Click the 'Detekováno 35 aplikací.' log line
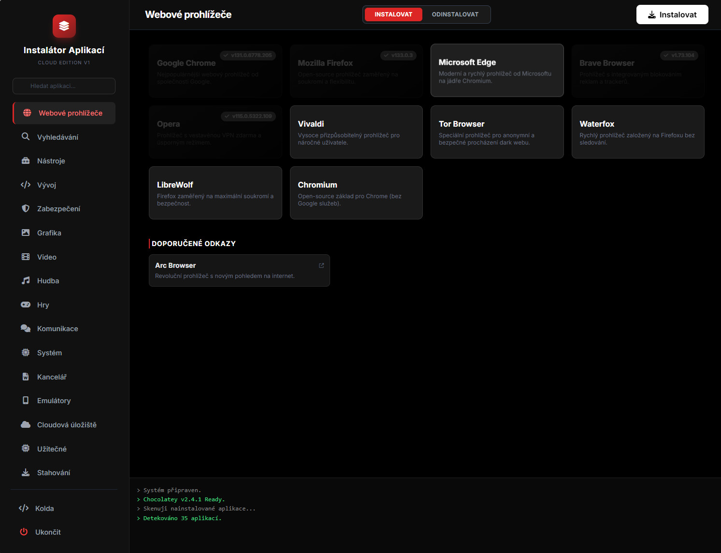 [x=179, y=518]
